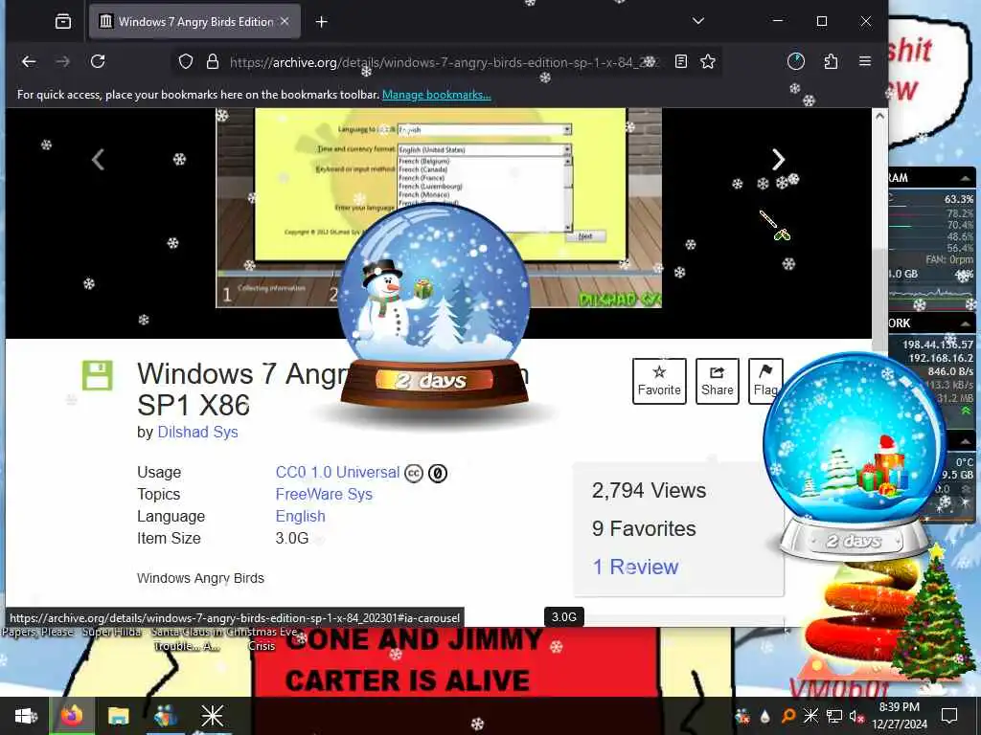
Task: Click the circular account icon in toolbar
Action: [x=796, y=61]
